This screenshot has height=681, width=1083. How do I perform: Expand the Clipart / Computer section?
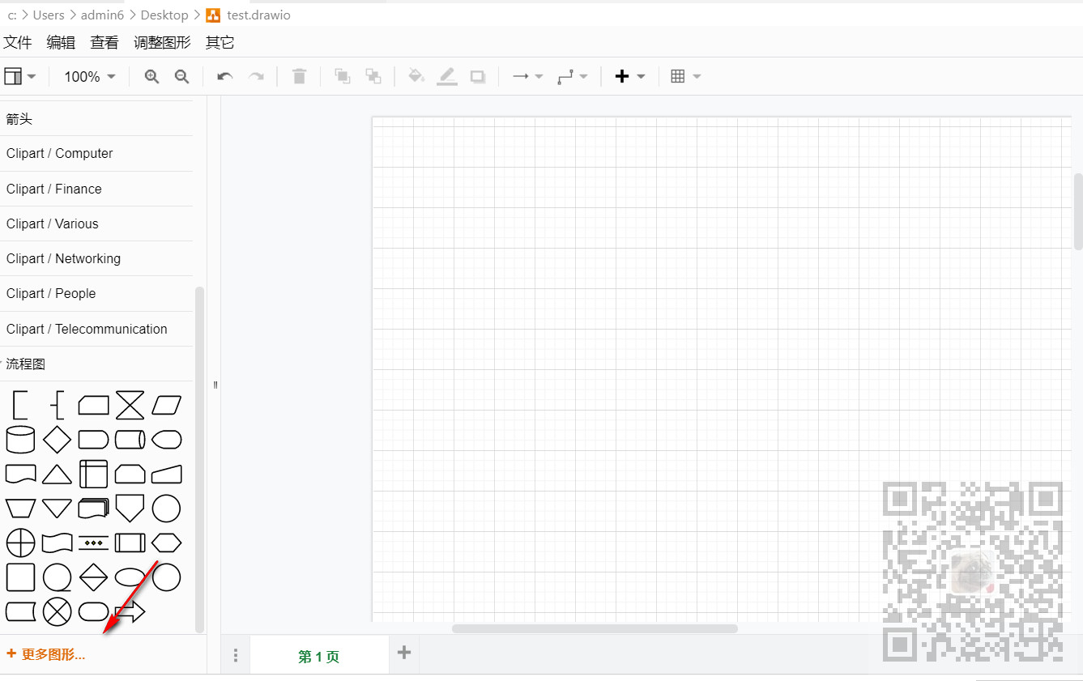[x=96, y=154]
